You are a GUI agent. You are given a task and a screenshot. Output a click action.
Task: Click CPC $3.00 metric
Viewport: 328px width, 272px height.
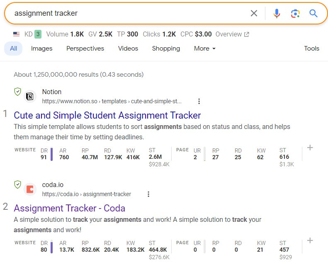(x=196, y=34)
